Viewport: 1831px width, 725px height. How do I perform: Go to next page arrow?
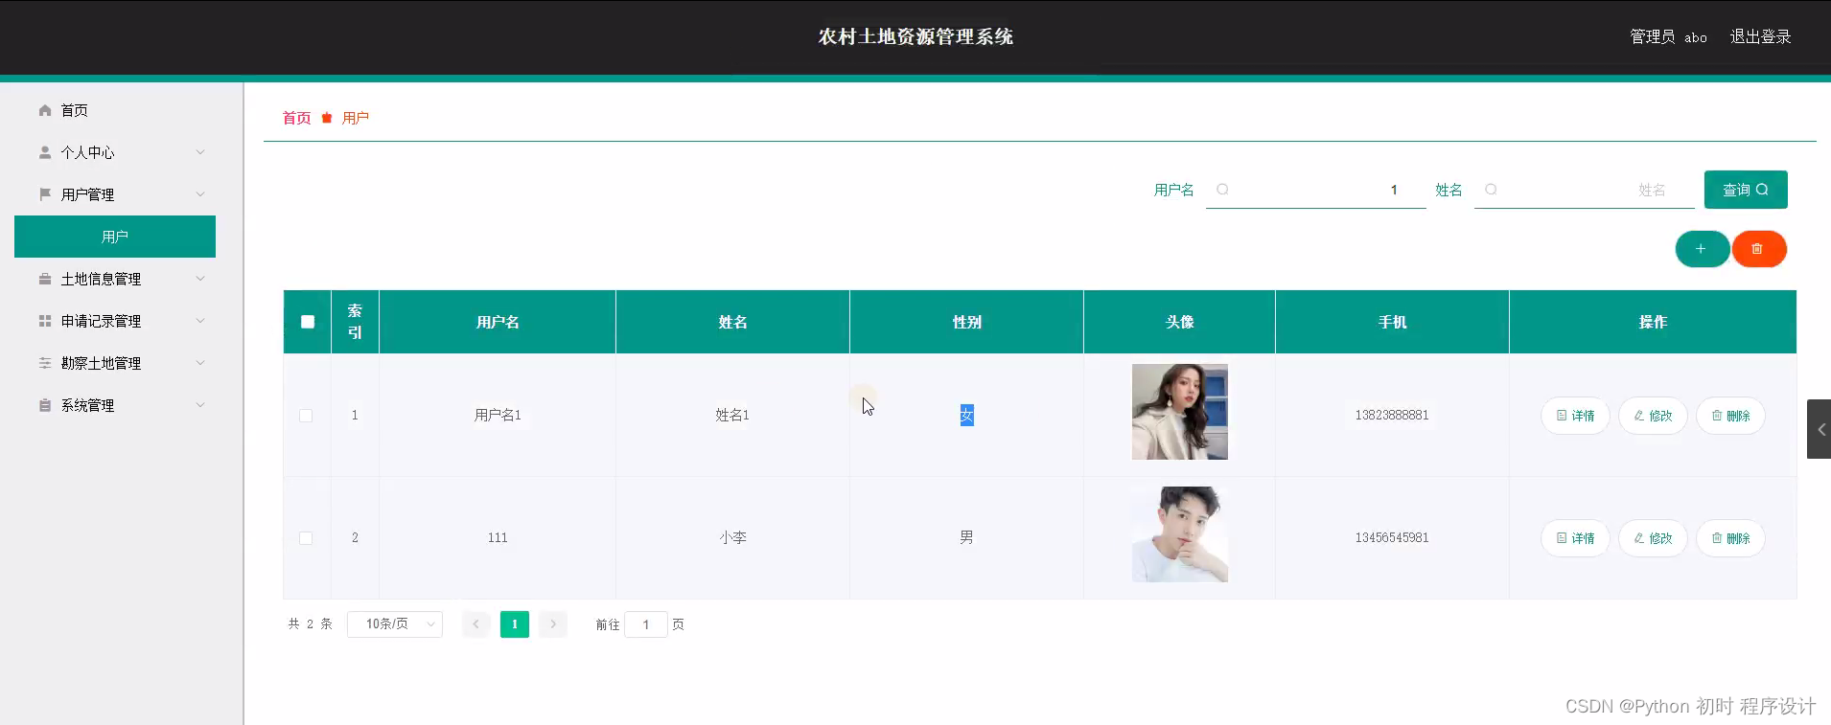[x=553, y=624]
